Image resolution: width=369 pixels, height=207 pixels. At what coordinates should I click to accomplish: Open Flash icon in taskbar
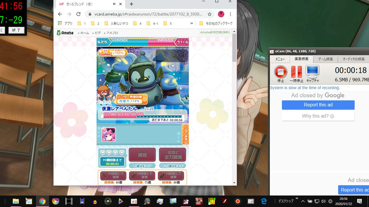click(x=224, y=201)
